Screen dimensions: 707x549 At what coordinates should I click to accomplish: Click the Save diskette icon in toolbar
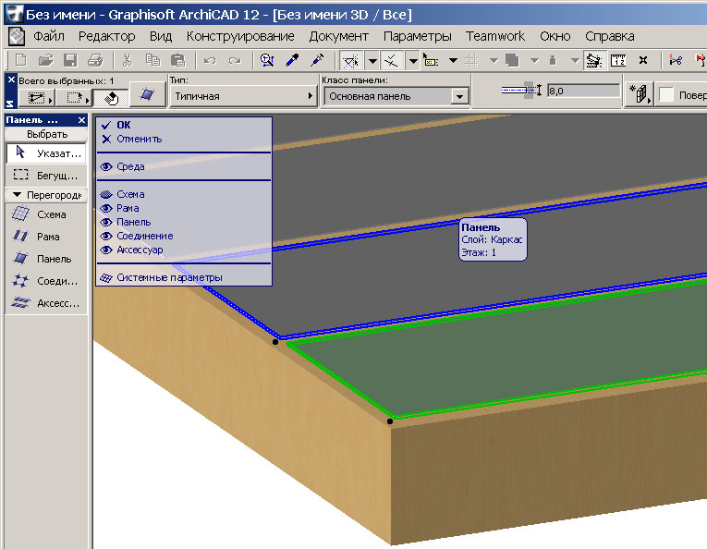(70, 60)
